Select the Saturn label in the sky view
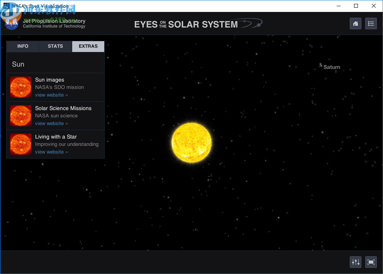This screenshot has height=274, width=383. 331,67
